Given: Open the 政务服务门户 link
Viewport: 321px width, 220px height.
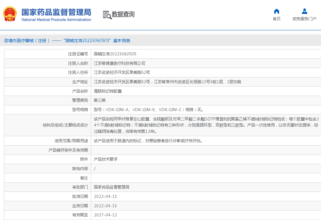Looking at the screenshot, I should tap(304, 19).
